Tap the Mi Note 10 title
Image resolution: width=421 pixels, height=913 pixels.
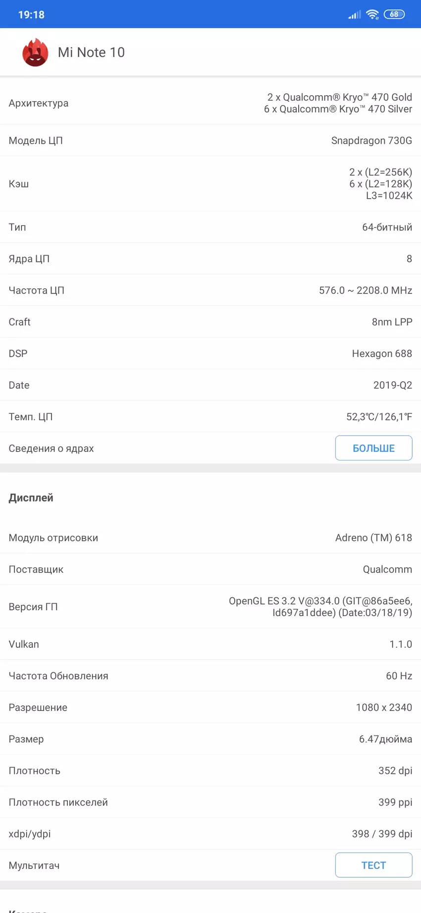[91, 53]
